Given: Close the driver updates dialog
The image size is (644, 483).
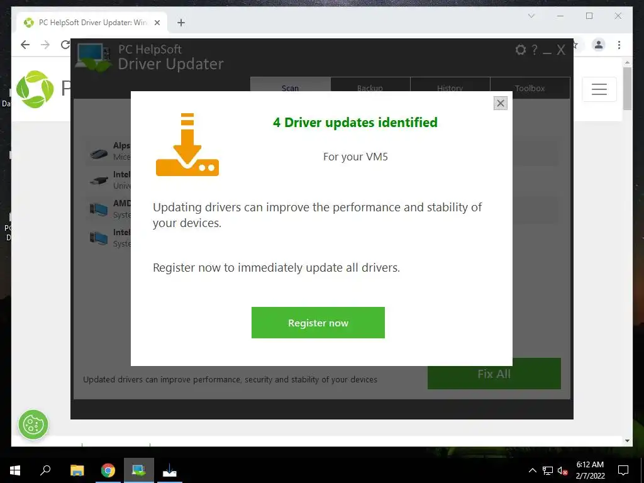Looking at the screenshot, I should [x=500, y=103].
